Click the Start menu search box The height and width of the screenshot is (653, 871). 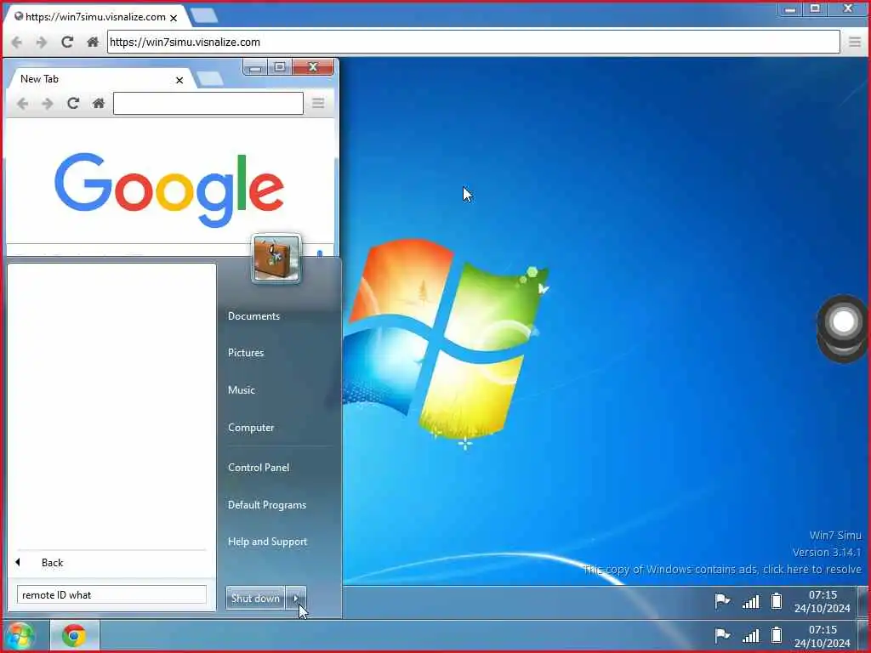click(111, 594)
